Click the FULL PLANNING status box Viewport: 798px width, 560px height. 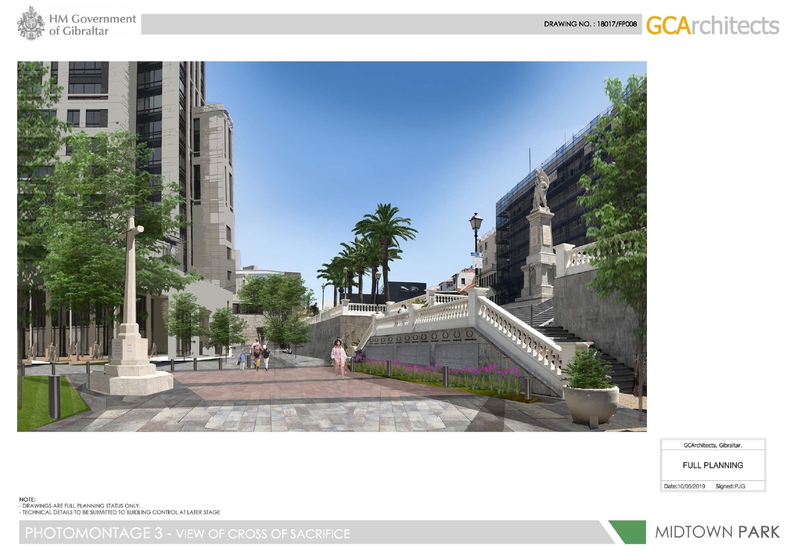tap(713, 465)
